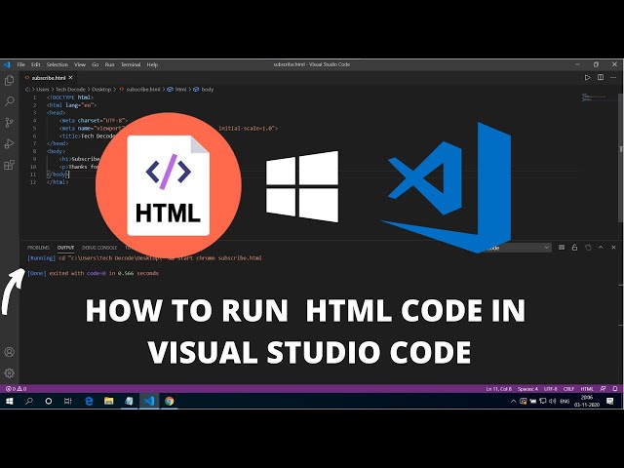Expand the Tech Decode breadcrumb
624x468 pixels.
click(x=70, y=90)
